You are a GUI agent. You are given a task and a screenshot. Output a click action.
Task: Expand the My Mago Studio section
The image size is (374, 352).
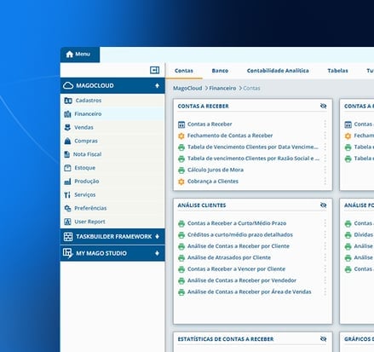point(157,253)
